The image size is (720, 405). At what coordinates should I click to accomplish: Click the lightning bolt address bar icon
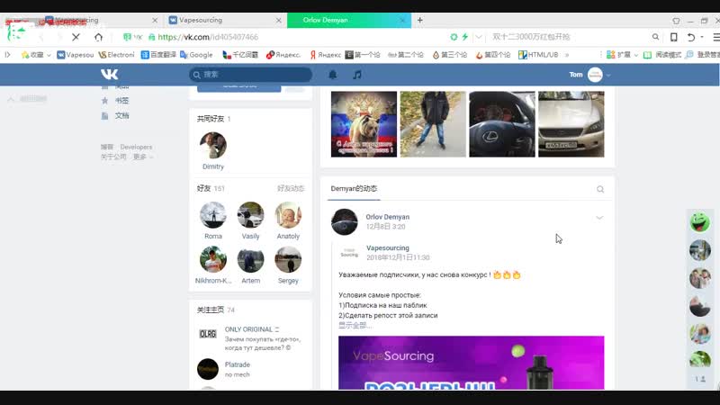[464, 37]
